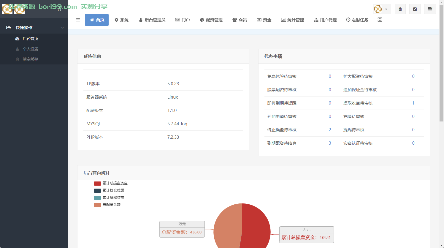
Task: Toggle the red 累计总操盘资金 legend swatch
Action: point(97,184)
